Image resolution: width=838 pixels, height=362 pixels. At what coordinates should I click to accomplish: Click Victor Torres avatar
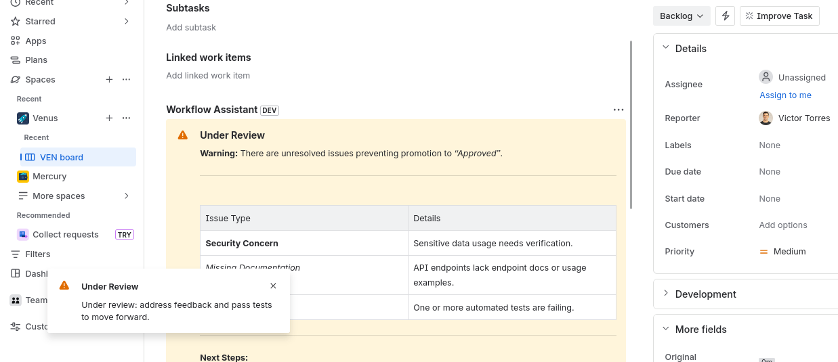click(766, 118)
